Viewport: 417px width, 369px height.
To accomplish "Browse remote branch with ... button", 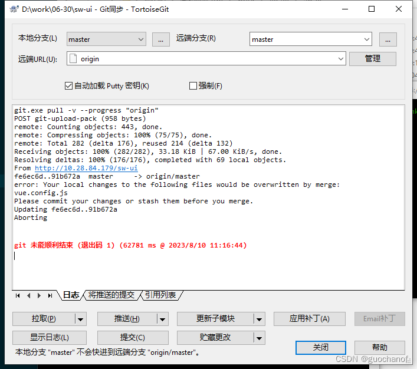I will 388,39.
